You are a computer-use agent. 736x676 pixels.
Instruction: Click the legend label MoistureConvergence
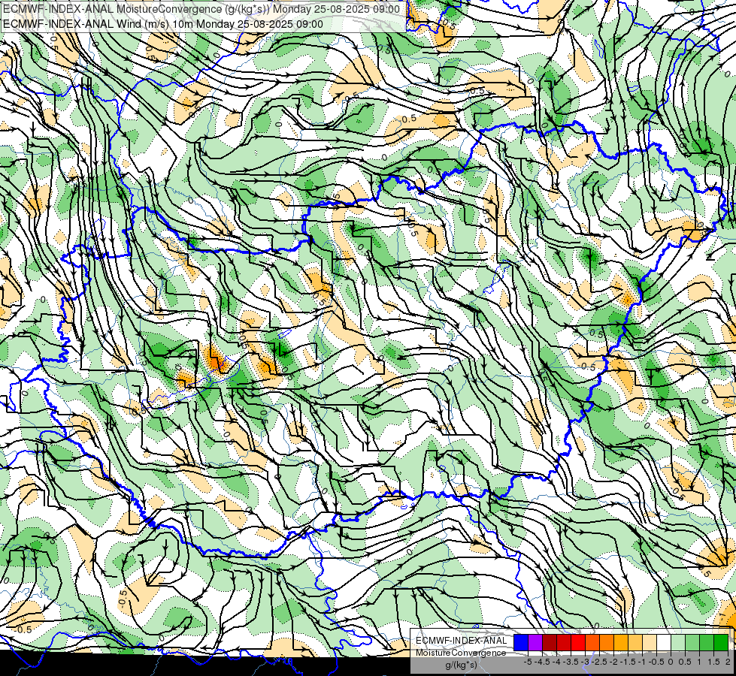click(461, 653)
